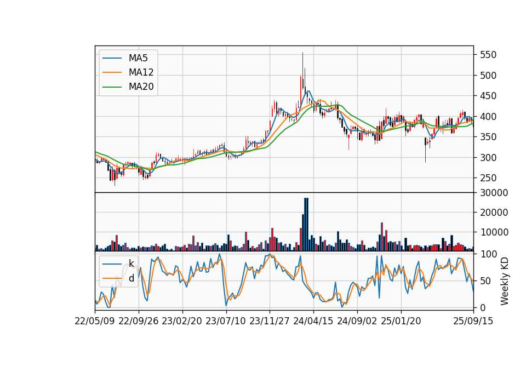Click the 250 price axis label

point(488,178)
